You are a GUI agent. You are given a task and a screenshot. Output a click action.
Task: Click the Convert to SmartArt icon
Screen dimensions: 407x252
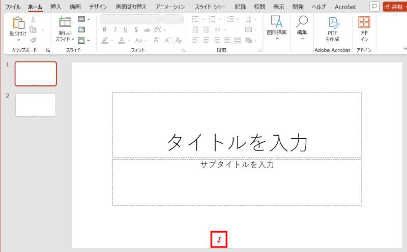coord(248,40)
